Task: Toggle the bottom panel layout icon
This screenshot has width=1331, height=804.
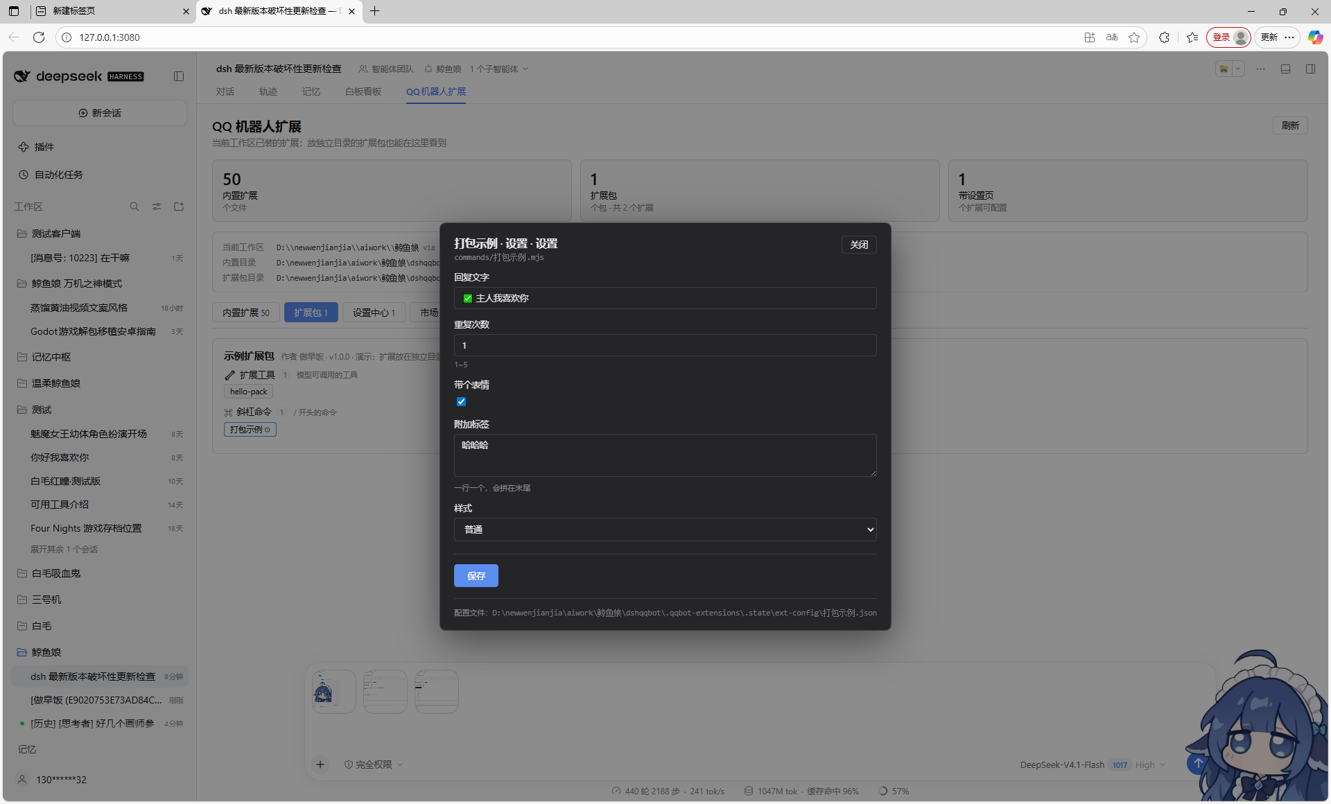Action: (1285, 69)
